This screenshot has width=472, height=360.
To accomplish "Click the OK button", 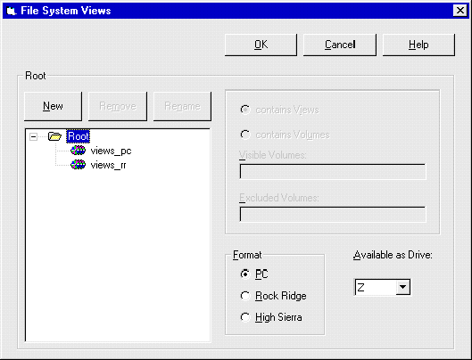I will (x=261, y=45).
